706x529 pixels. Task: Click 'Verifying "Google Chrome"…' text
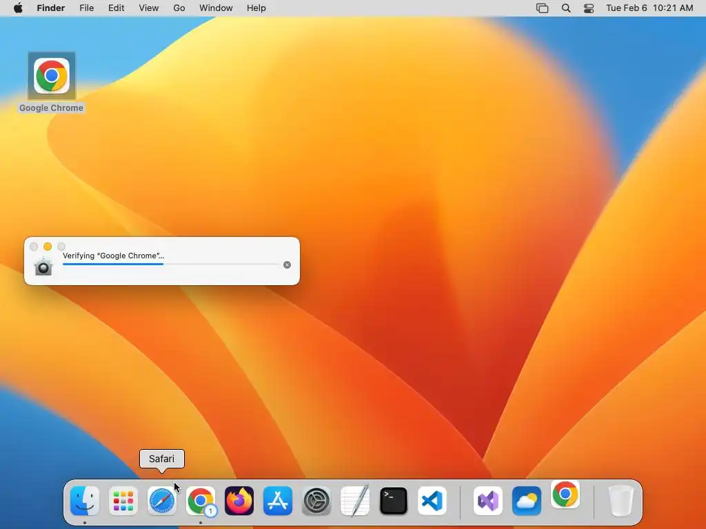[114, 256]
